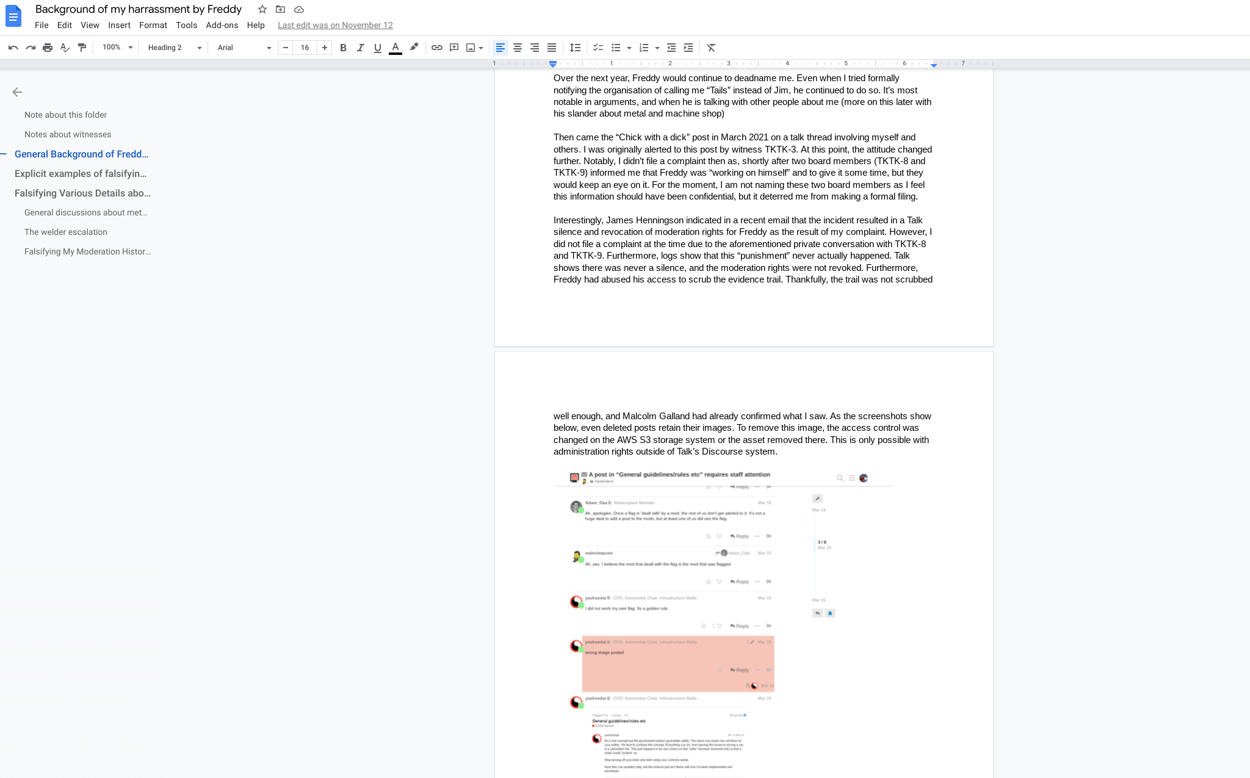Image resolution: width=1250 pixels, height=778 pixels.
Task: Click the Add comment icon
Action: tap(453, 48)
